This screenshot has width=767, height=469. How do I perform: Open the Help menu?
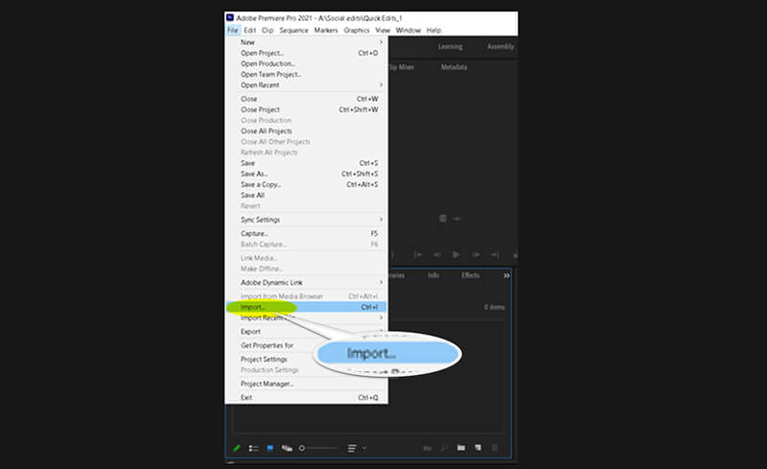(434, 30)
